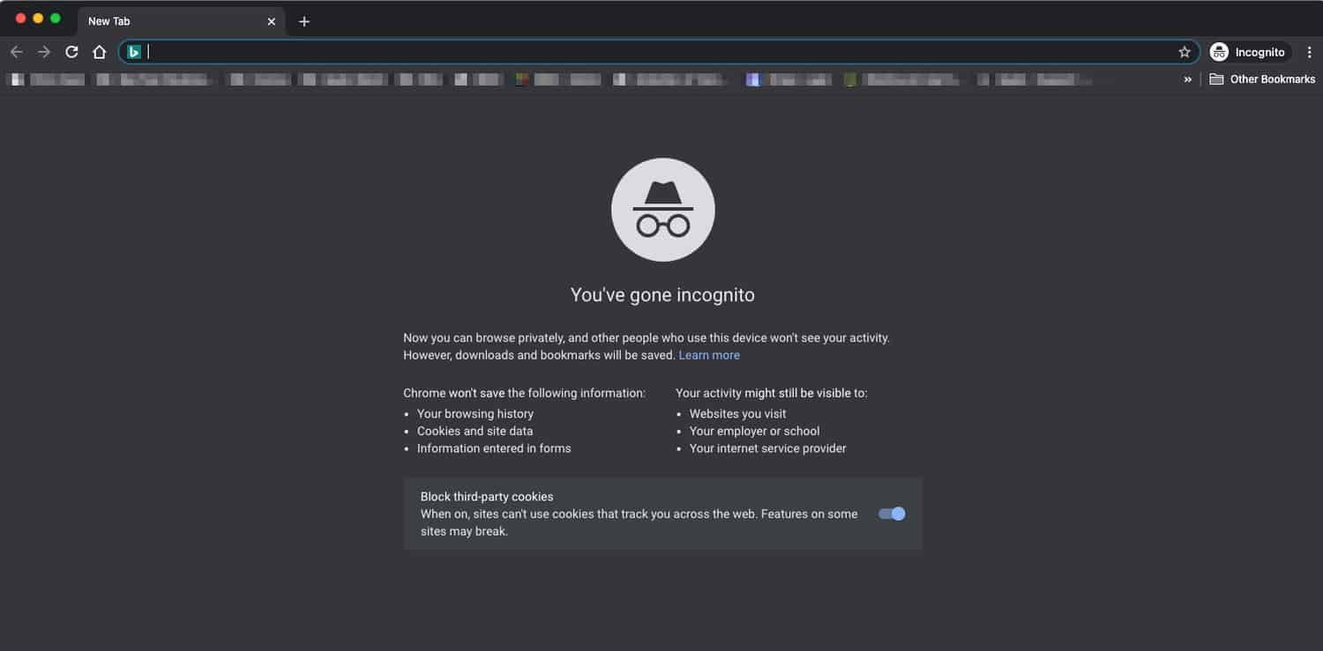
Task: Click "Chrome won't save the following information" text
Action: pos(525,393)
